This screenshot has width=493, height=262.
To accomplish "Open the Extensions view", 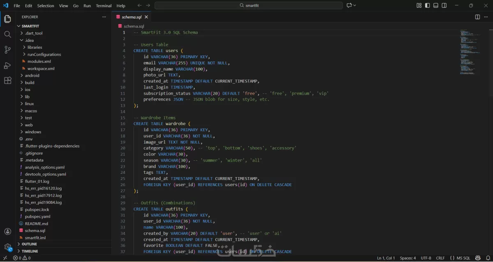I will [x=7, y=80].
